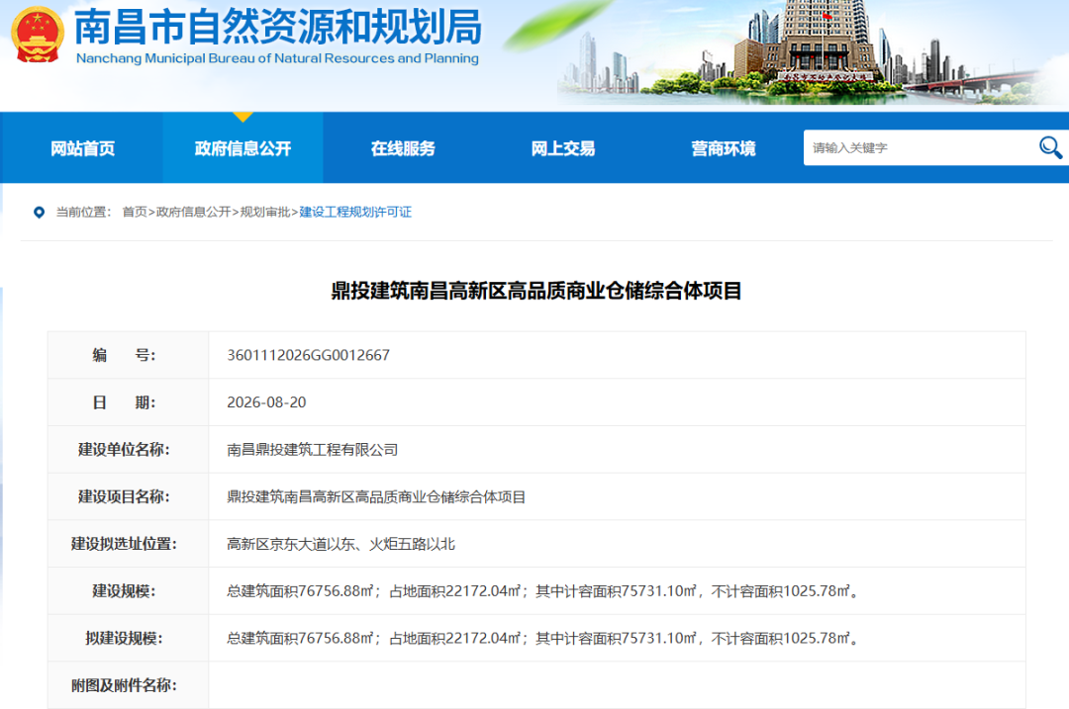This screenshot has width=1069, height=709.
Task: Click the 建设规模 label
Action: [x=124, y=591]
